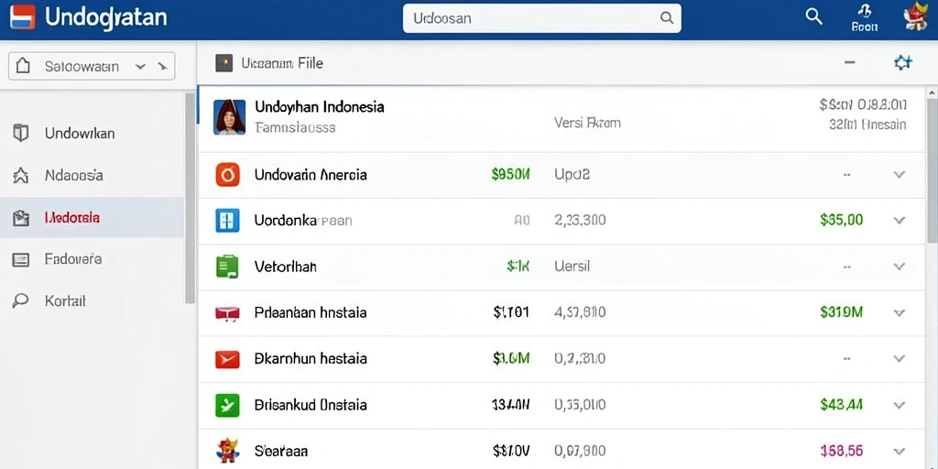938x469 pixels.
Task: Open settings gear in file toolbar
Action: pyautogui.click(x=902, y=63)
